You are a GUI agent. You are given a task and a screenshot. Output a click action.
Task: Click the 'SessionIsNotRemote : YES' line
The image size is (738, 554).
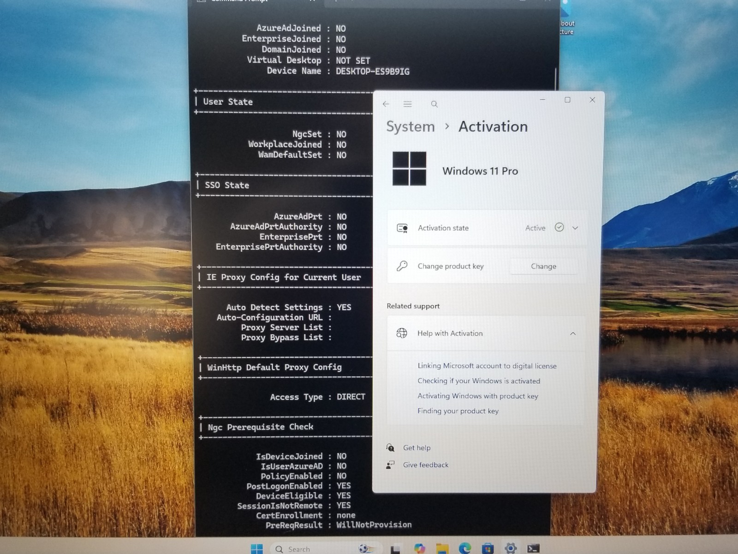click(294, 506)
